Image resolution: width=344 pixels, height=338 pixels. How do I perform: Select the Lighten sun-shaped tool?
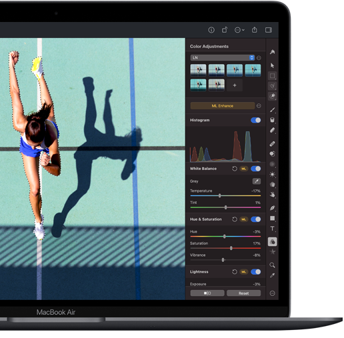point(272,174)
